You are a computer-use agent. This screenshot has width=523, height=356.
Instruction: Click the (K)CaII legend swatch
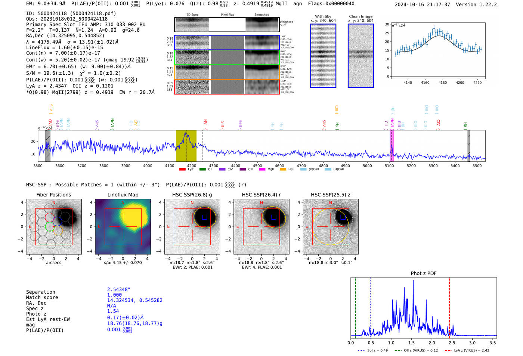[x=303, y=169]
